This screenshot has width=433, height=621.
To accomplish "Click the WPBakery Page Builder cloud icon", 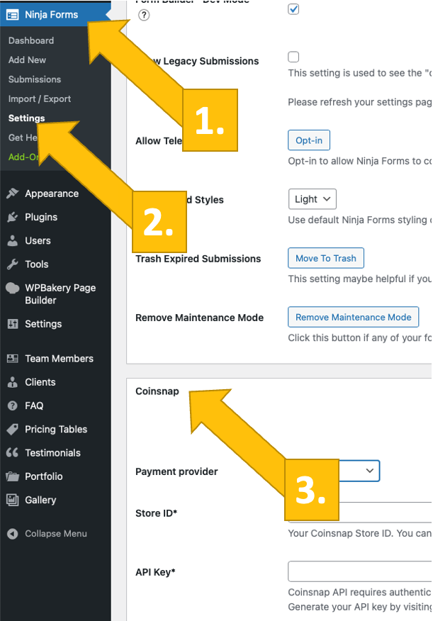I will tap(13, 288).
